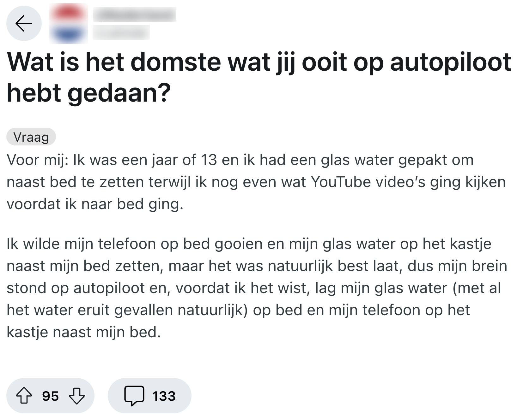Downvote the autopiloot post

76,396
